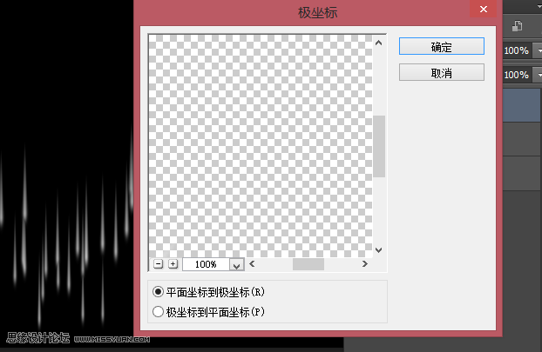Click the vertical scrollbar thumb in preview
Viewport: 542px width, 352px height.
[379, 146]
